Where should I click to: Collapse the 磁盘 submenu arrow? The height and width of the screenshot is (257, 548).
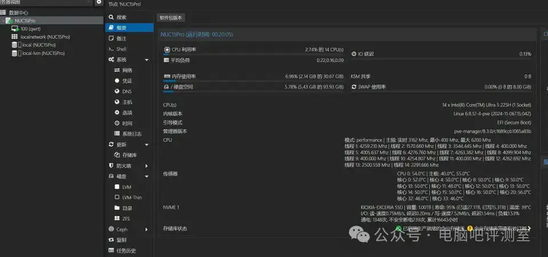(147, 176)
